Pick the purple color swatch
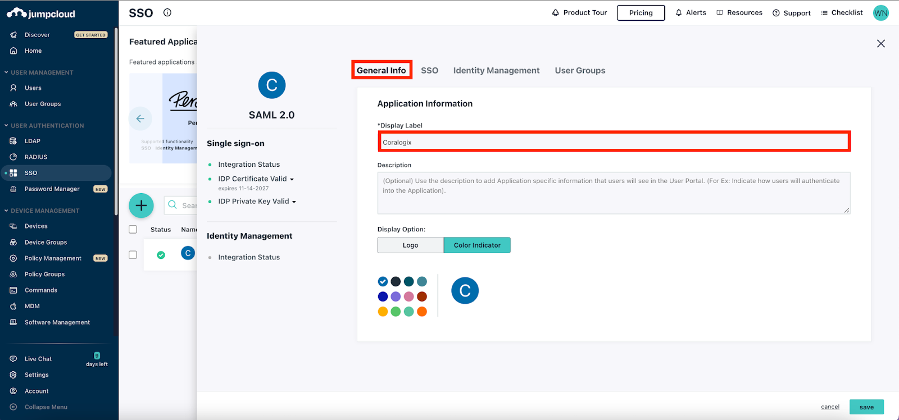This screenshot has height=420, width=899. (x=396, y=296)
